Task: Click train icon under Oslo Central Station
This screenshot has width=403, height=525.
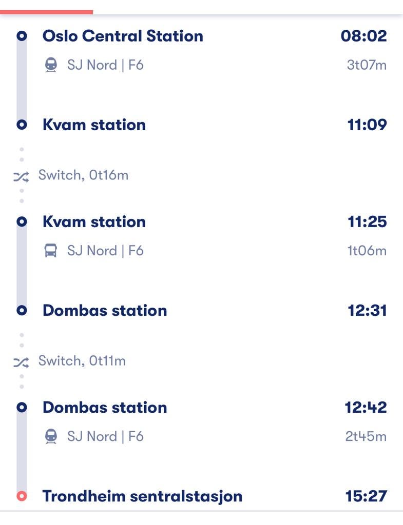Action: pyautogui.click(x=51, y=65)
